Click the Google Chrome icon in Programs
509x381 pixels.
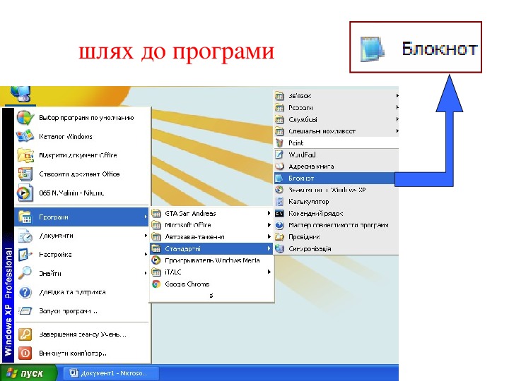pos(156,284)
